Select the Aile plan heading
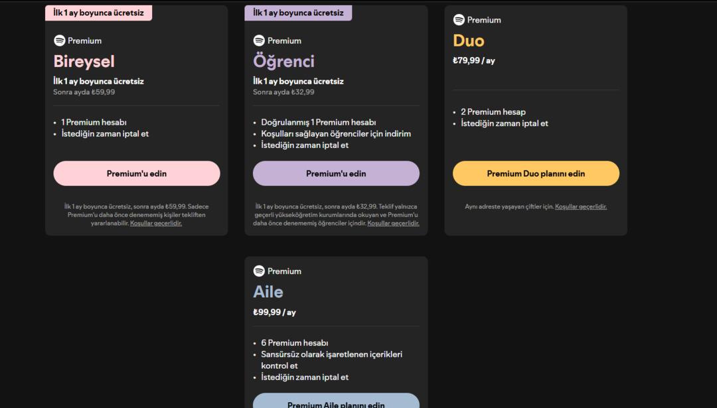 coord(268,292)
